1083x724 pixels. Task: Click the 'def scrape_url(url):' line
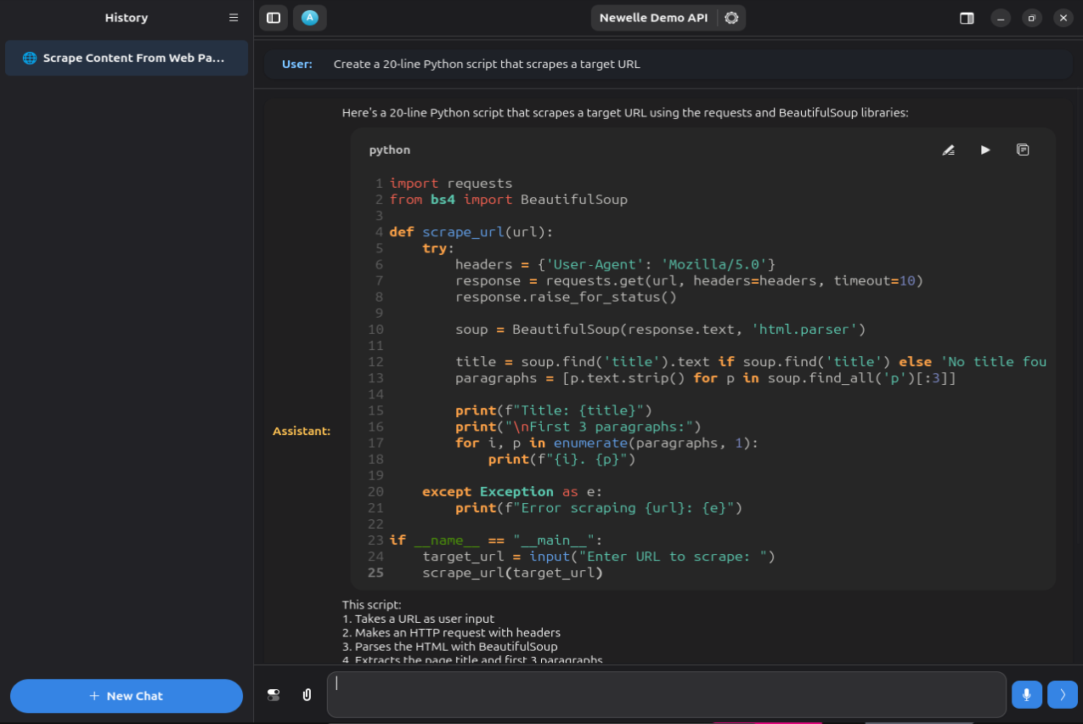(471, 232)
